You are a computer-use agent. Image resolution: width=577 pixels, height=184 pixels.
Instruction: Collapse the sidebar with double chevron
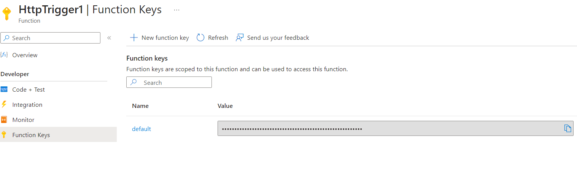click(x=109, y=38)
